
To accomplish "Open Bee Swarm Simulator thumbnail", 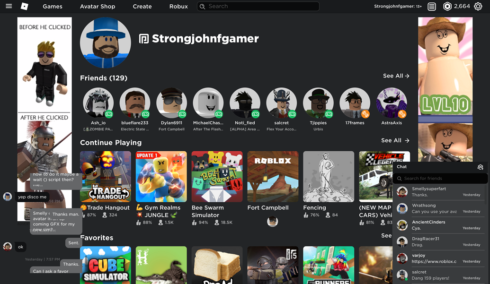I will 217,177.
